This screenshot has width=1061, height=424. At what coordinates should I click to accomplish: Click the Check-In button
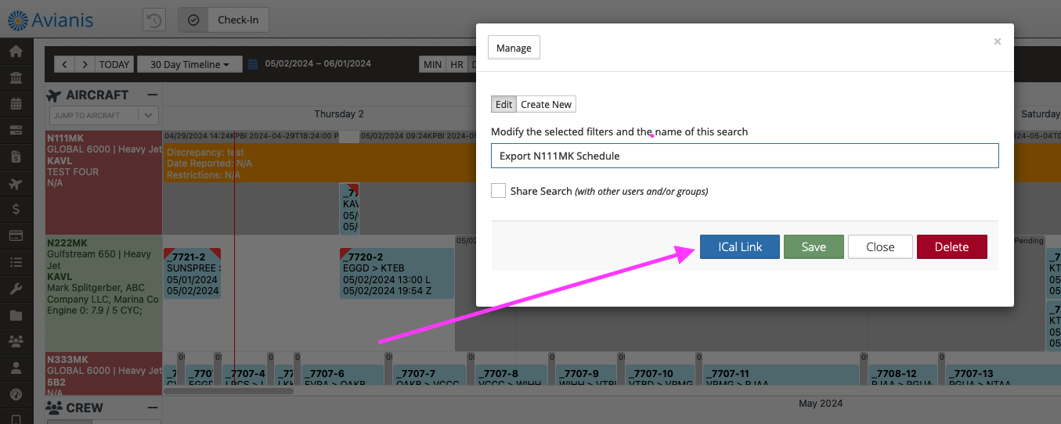click(223, 20)
